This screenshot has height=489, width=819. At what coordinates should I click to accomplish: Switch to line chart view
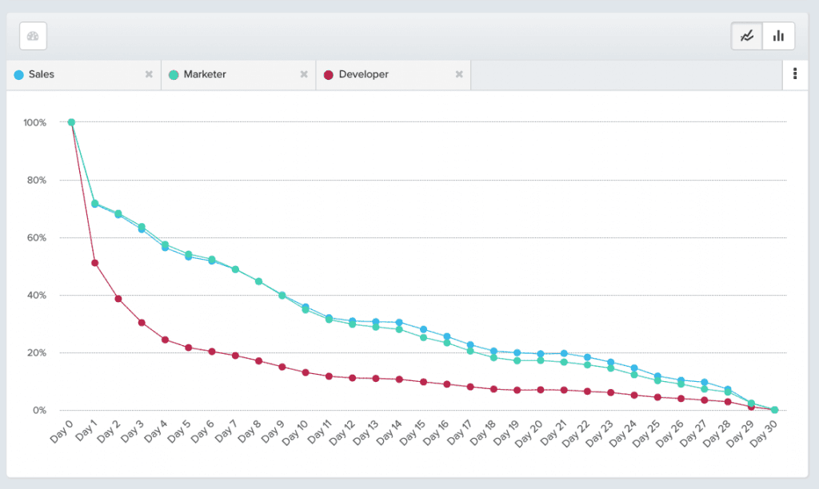[747, 36]
